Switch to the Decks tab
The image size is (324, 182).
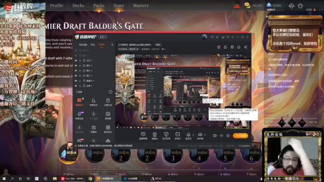[78, 6]
